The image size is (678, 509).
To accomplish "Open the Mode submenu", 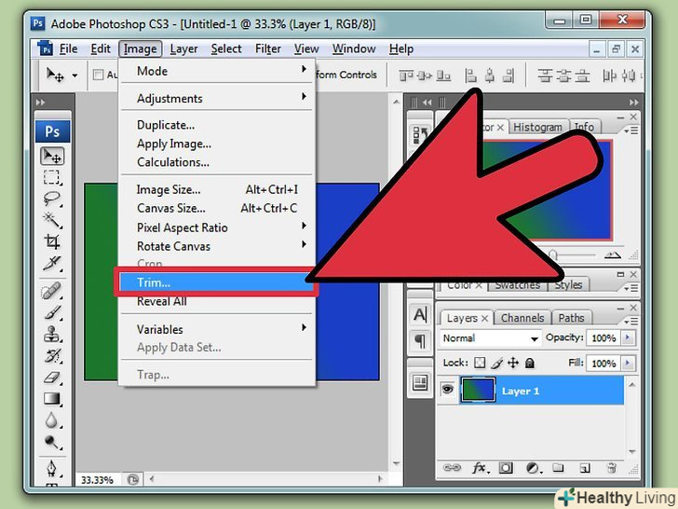I will [x=216, y=71].
